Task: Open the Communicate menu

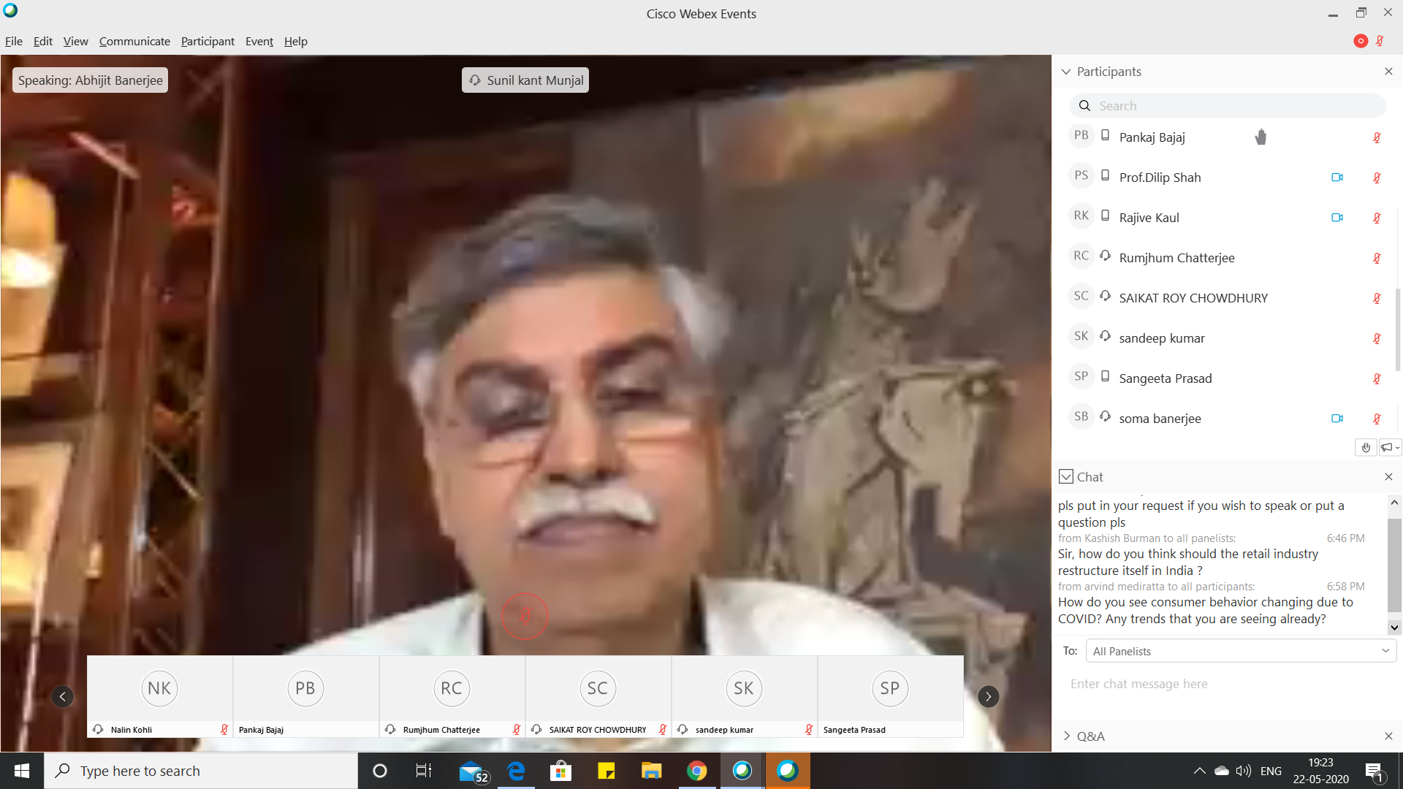Action: pos(134,42)
